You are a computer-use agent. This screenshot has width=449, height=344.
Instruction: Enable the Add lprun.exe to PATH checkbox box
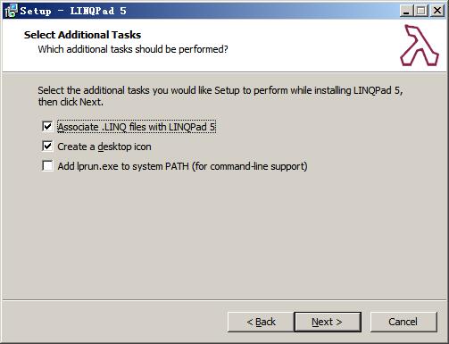tap(47, 166)
